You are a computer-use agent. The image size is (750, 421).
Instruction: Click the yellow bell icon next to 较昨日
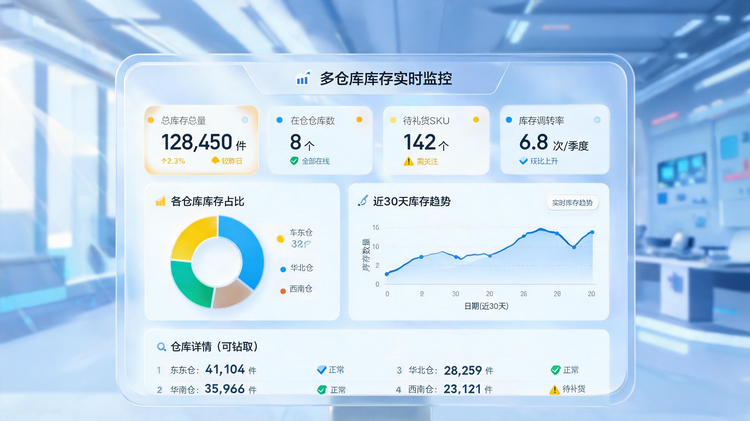pos(215,160)
